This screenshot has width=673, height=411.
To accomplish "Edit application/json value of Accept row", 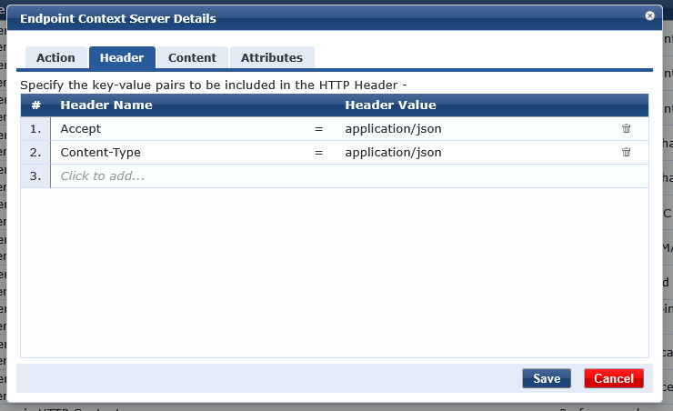I will pos(393,129).
